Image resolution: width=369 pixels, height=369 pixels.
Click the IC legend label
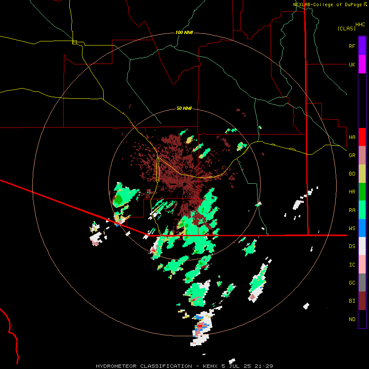tap(352, 264)
